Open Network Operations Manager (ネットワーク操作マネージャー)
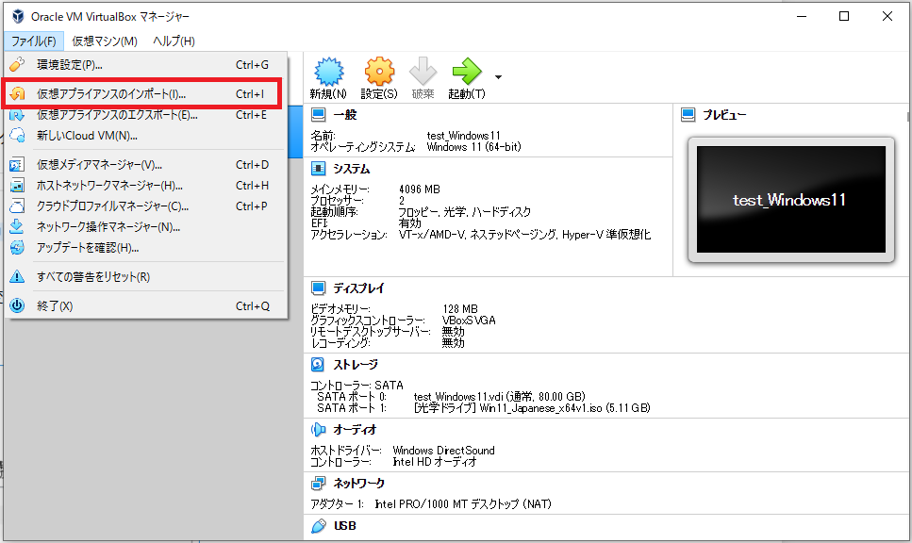912x543 pixels. pos(145,227)
